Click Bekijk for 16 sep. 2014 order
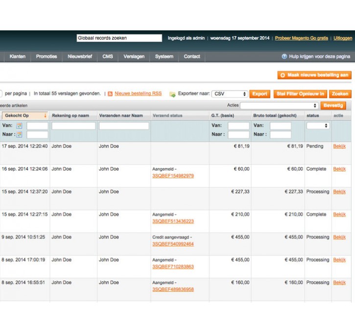 [x=339, y=169]
